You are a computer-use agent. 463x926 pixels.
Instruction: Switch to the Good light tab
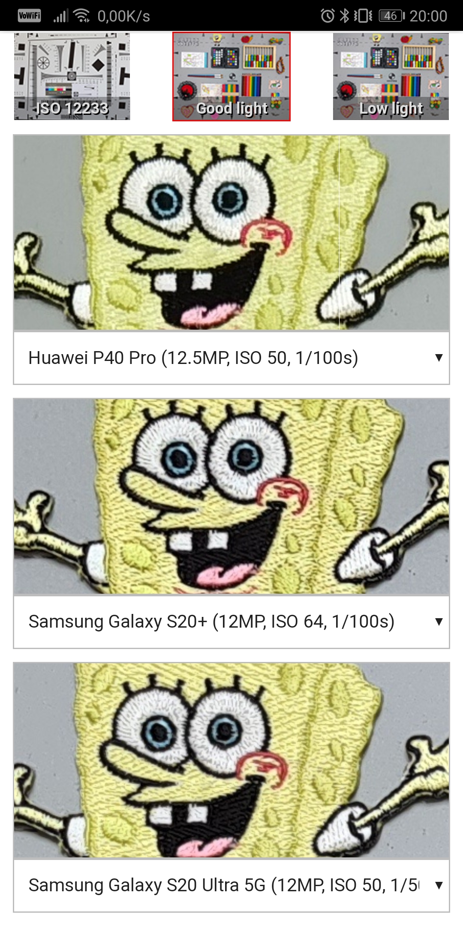tap(231, 76)
